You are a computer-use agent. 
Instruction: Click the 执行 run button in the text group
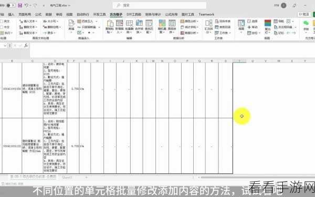click(7, 33)
